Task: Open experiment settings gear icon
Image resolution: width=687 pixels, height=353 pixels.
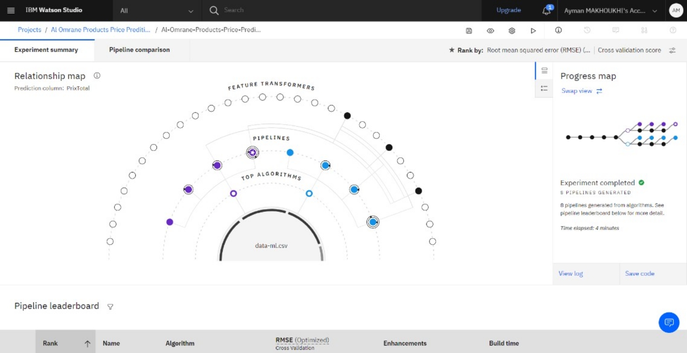Action: (x=512, y=30)
